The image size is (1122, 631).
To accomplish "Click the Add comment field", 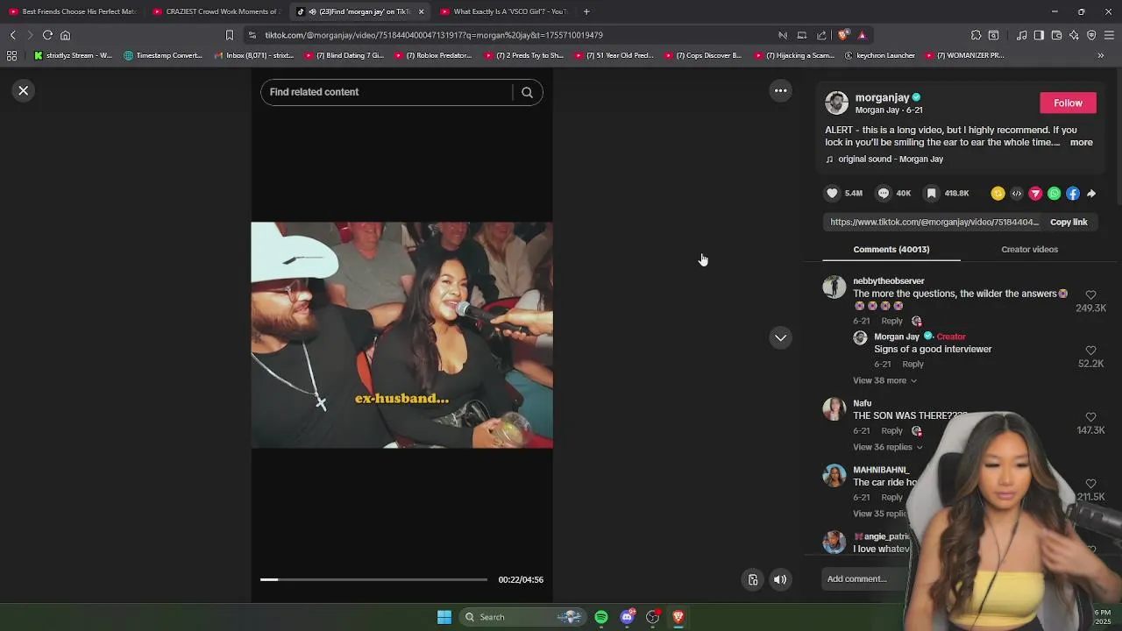I will [863, 579].
